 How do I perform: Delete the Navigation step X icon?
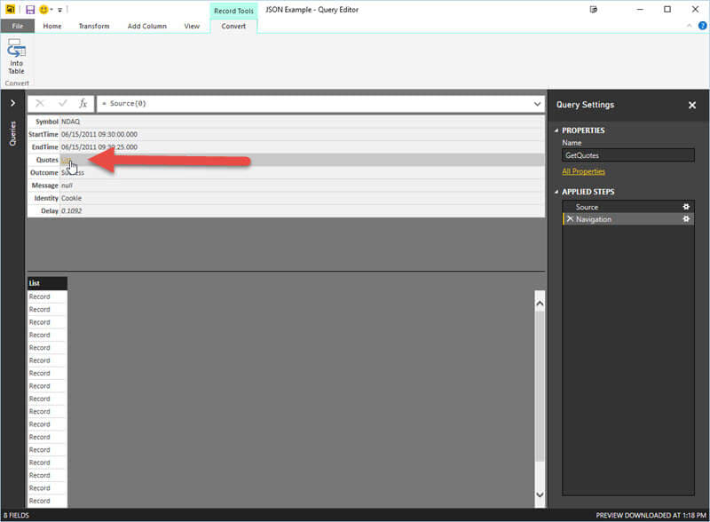[x=570, y=219]
